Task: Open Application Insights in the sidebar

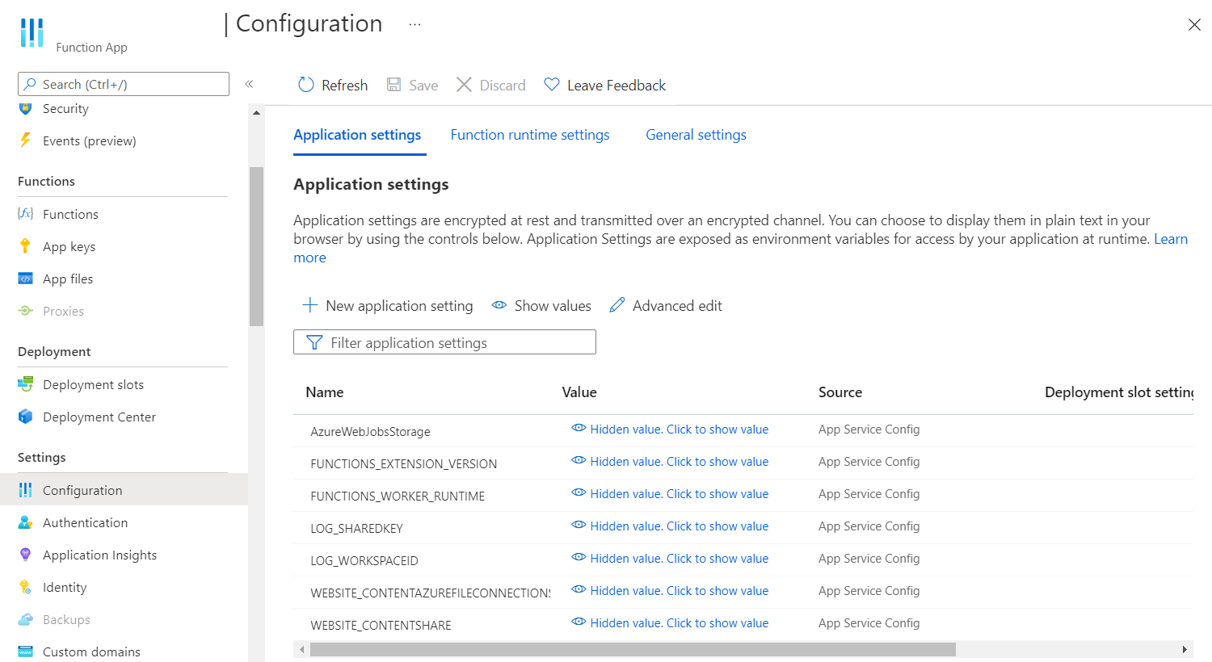Action: click(x=99, y=555)
